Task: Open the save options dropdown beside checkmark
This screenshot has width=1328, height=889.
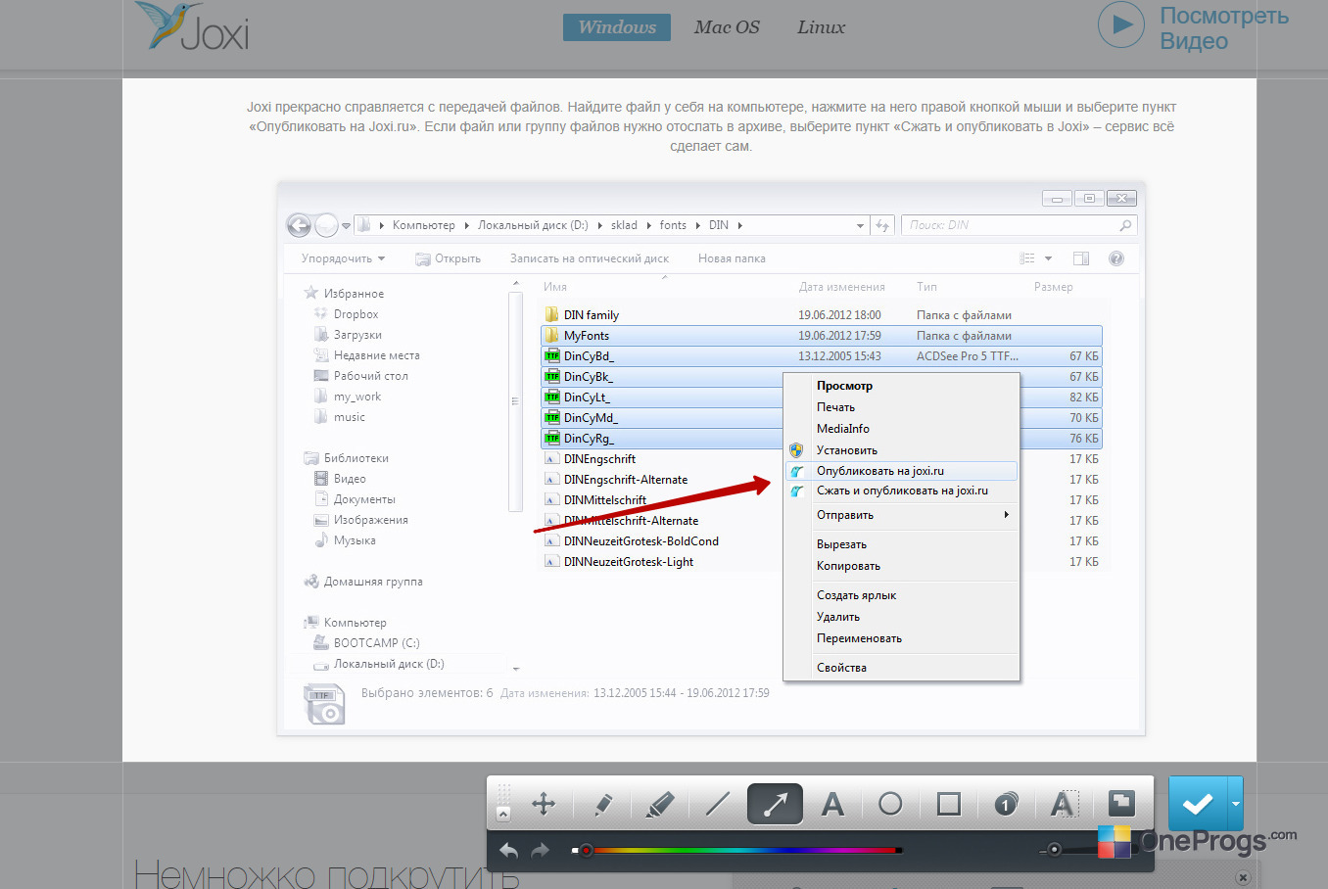Action: (x=1235, y=803)
